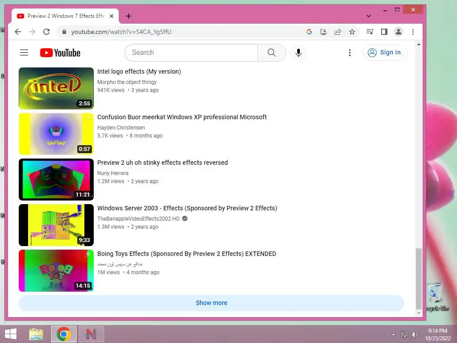Visit the Nuny Herrera channel name
This screenshot has height=343, width=457.
tap(113, 173)
